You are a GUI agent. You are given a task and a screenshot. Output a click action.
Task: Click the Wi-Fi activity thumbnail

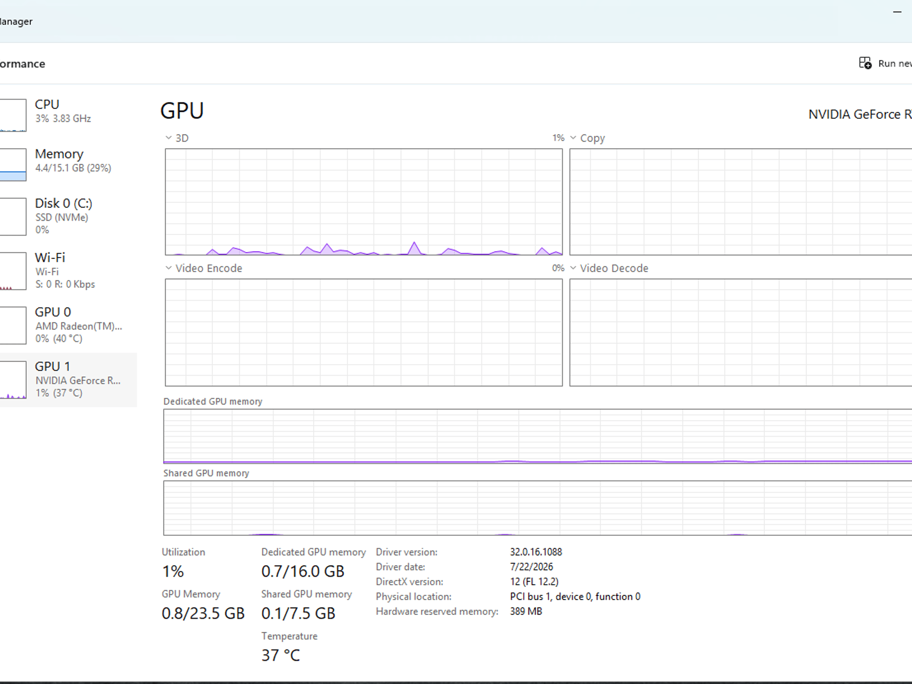tap(13, 271)
